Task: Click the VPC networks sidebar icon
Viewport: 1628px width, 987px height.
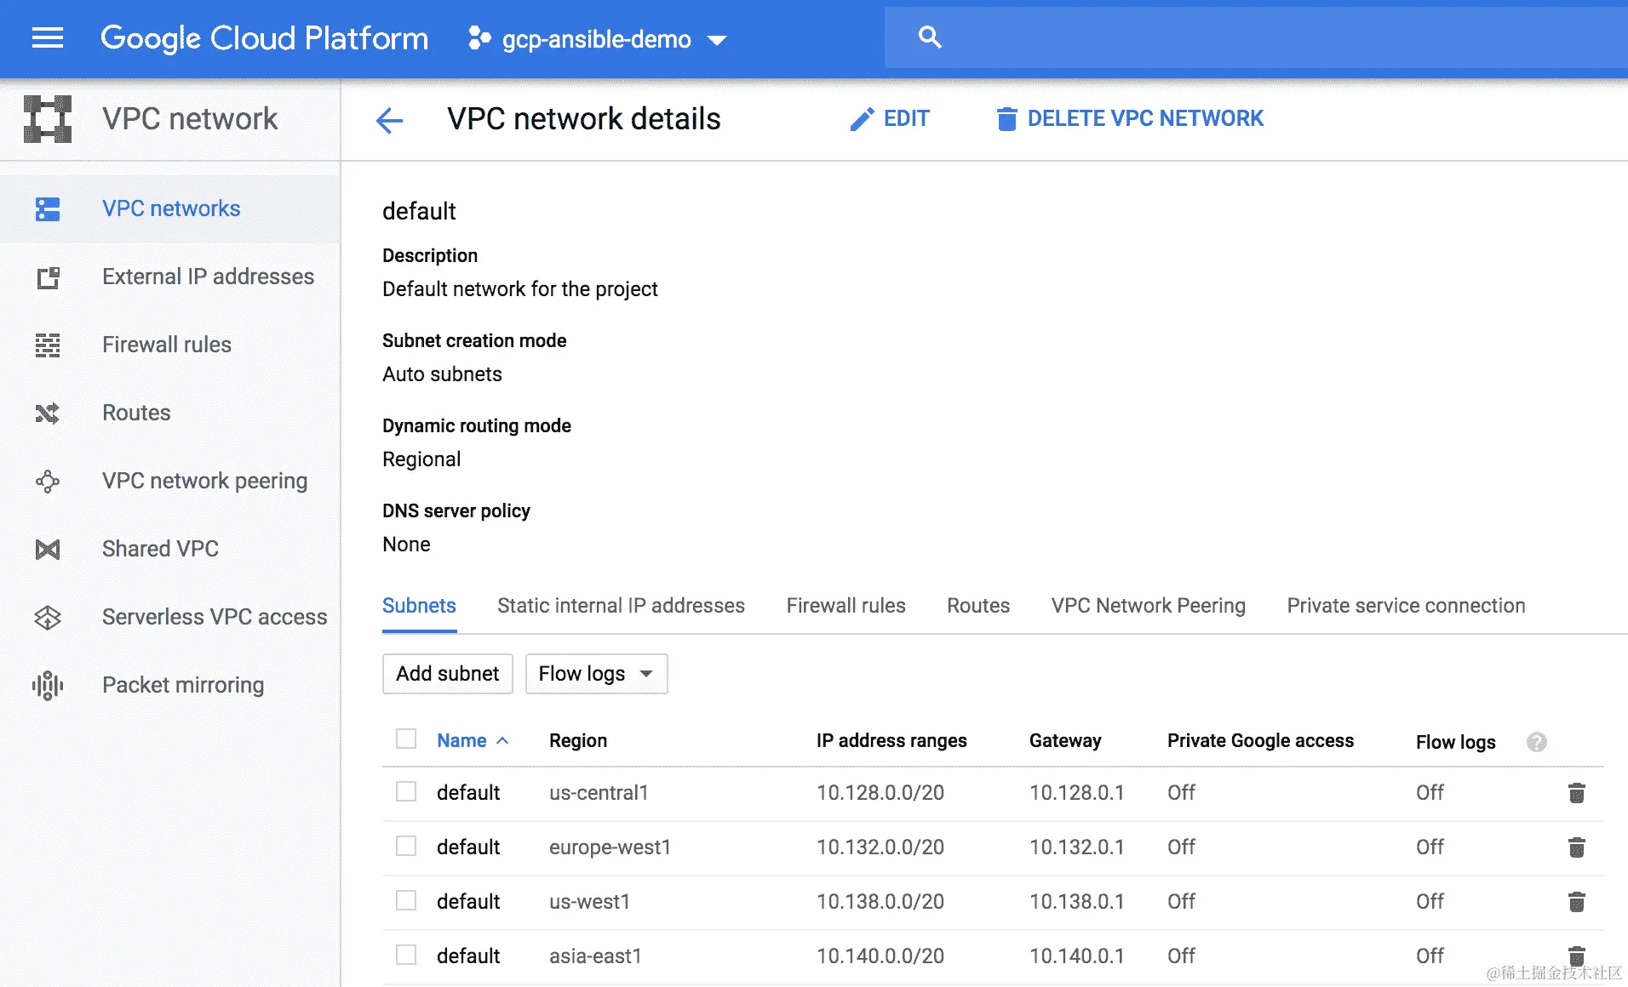Action: [x=48, y=208]
